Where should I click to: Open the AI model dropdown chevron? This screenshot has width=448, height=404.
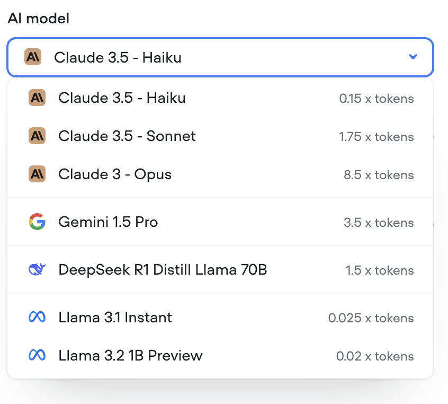413,57
